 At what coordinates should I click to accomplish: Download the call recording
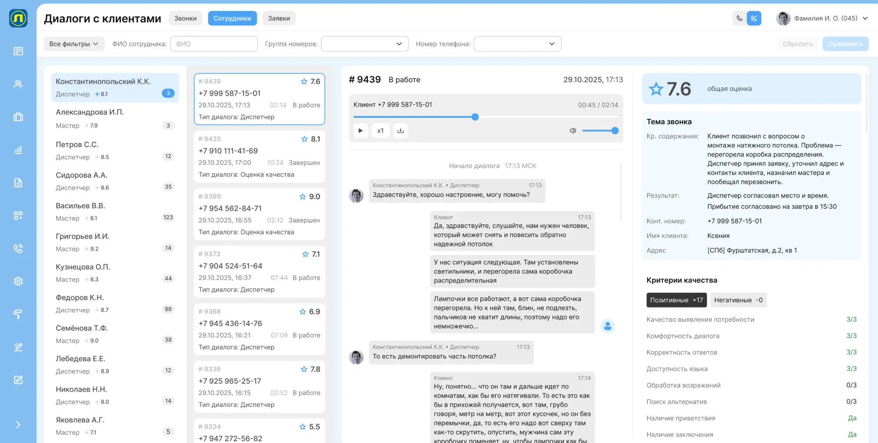(400, 130)
